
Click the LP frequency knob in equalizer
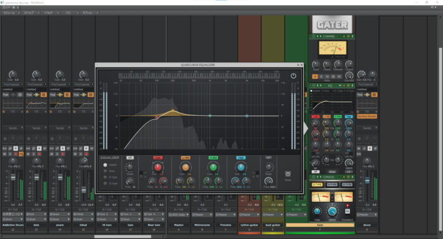click(x=268, y=181)
